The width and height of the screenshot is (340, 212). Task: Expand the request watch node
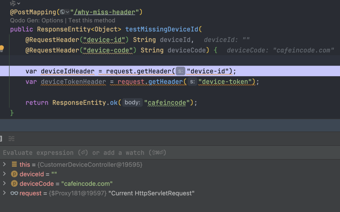tap(4, 193)
